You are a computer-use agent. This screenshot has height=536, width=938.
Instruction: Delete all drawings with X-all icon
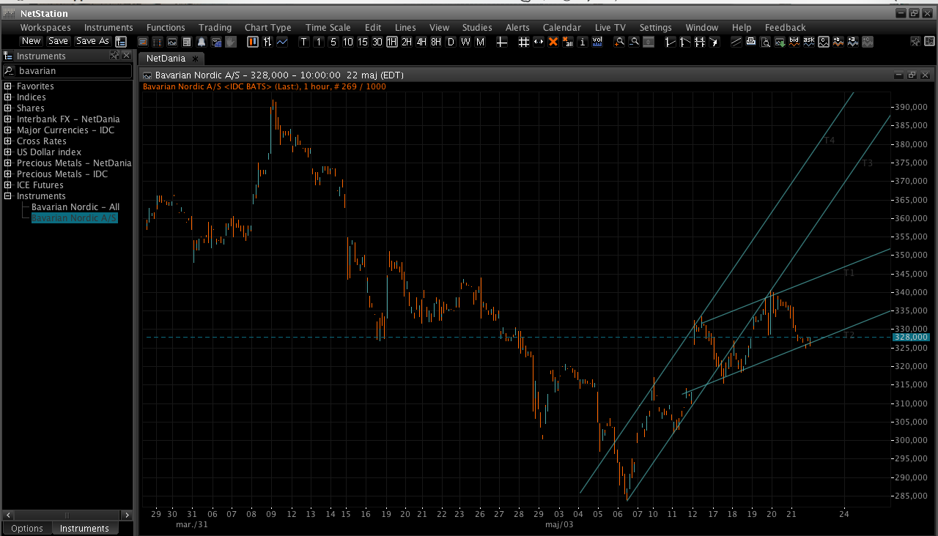click(x=568, y=42)
